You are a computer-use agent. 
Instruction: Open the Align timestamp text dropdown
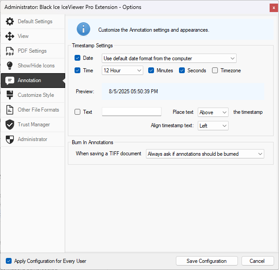[213, 126]
